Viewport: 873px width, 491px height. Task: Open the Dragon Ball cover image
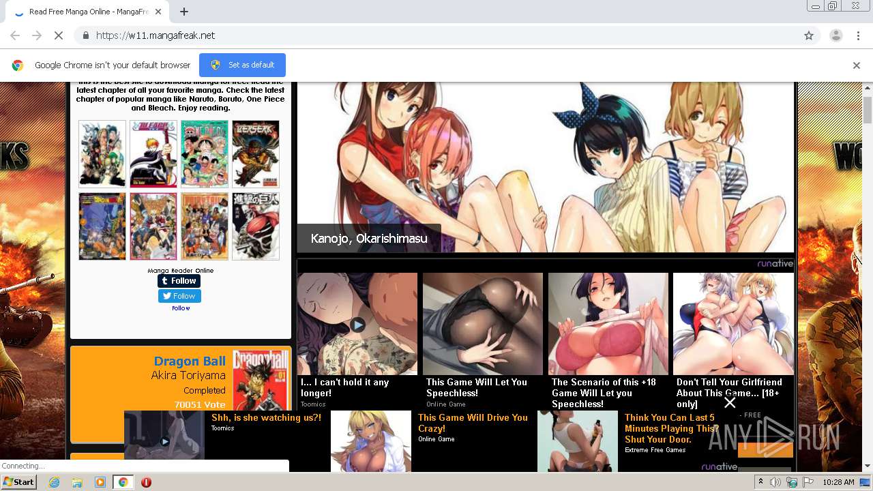click(x=261, y=381)
